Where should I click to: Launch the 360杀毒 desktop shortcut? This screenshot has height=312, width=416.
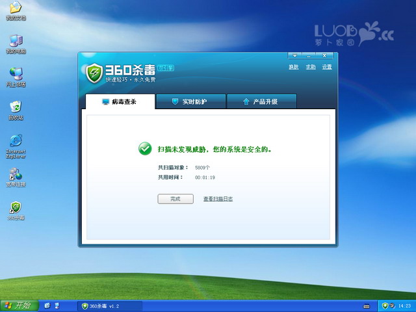(16, 211)
